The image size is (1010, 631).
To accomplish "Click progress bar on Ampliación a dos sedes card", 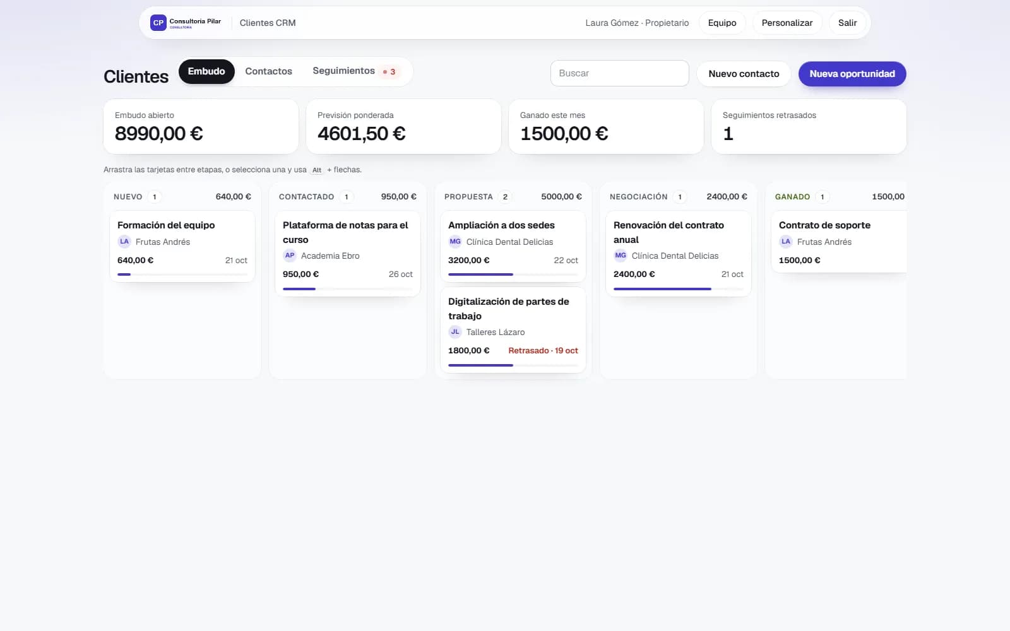I will [x=513, y=274].
